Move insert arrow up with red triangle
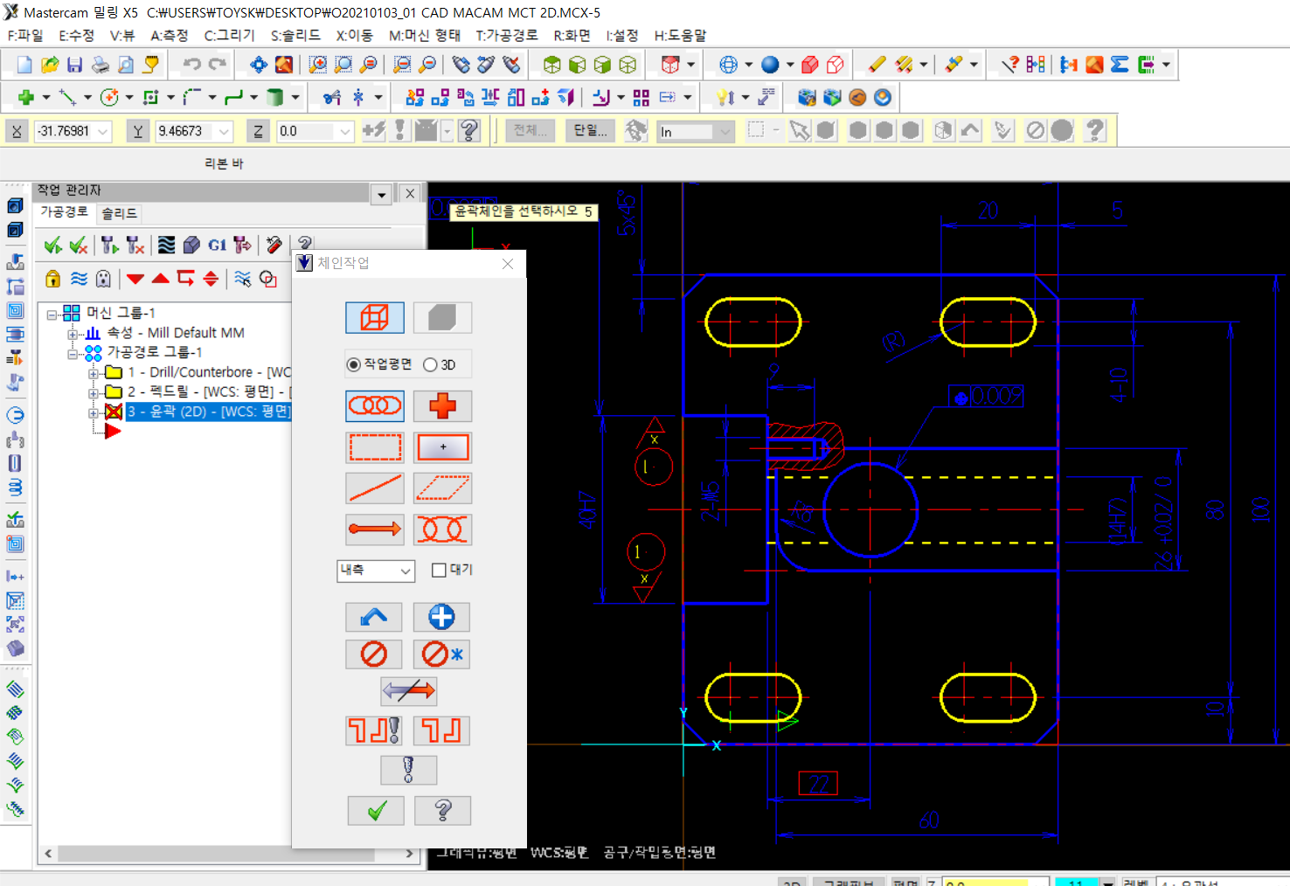1290x886 pixels. pos(160,279)
